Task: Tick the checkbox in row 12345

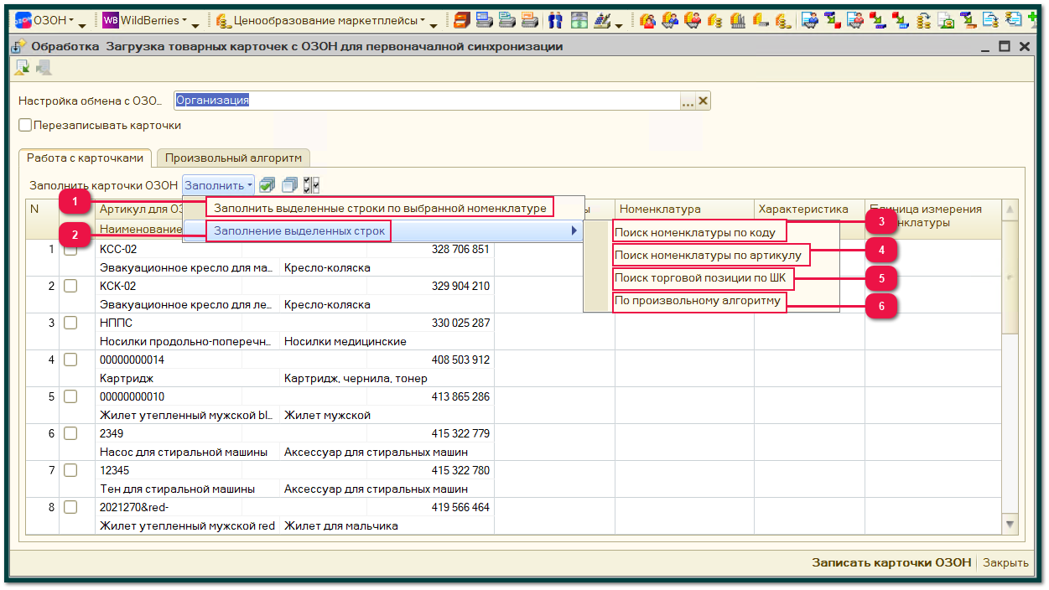Action: pos(71,470)
